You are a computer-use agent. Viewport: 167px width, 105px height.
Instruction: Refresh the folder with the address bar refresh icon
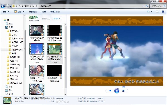[147, 6]
